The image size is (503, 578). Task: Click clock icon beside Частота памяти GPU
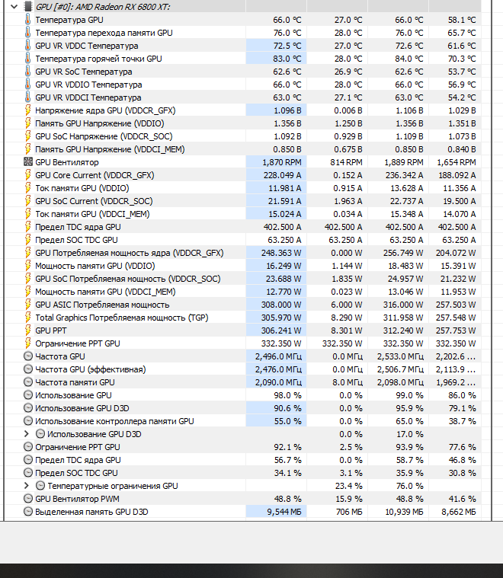(28, 382)
